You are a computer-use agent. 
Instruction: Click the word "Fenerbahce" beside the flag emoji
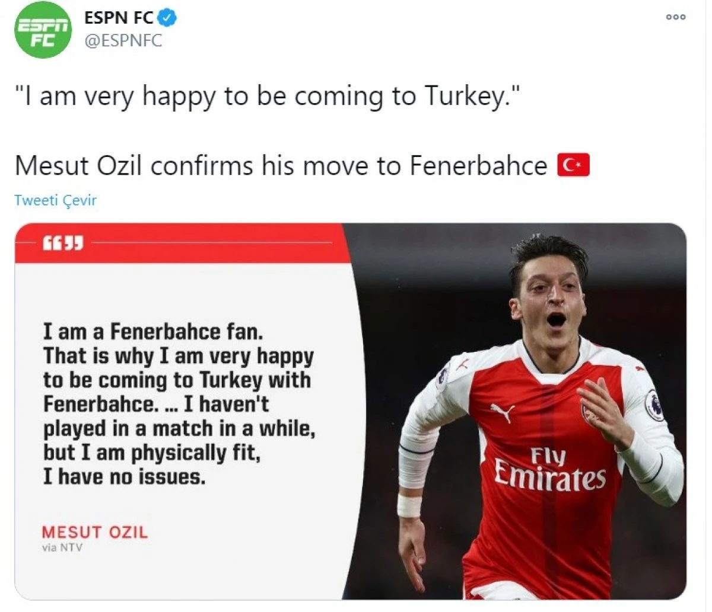tap(478, 166)
